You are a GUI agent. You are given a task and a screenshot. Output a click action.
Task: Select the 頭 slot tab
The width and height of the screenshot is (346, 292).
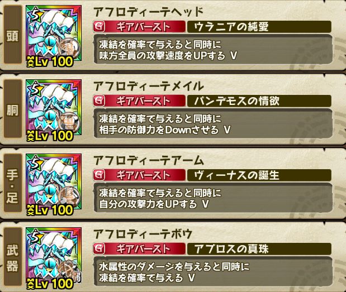pyautogui.click(x=13, y=35)
